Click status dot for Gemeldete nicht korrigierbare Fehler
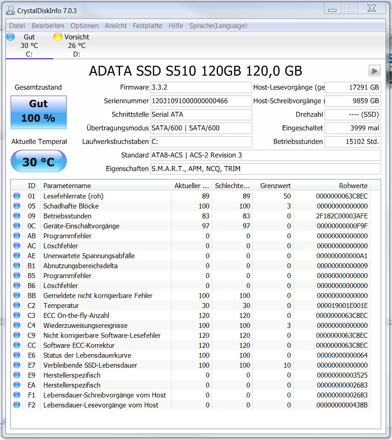 (17, 295)
